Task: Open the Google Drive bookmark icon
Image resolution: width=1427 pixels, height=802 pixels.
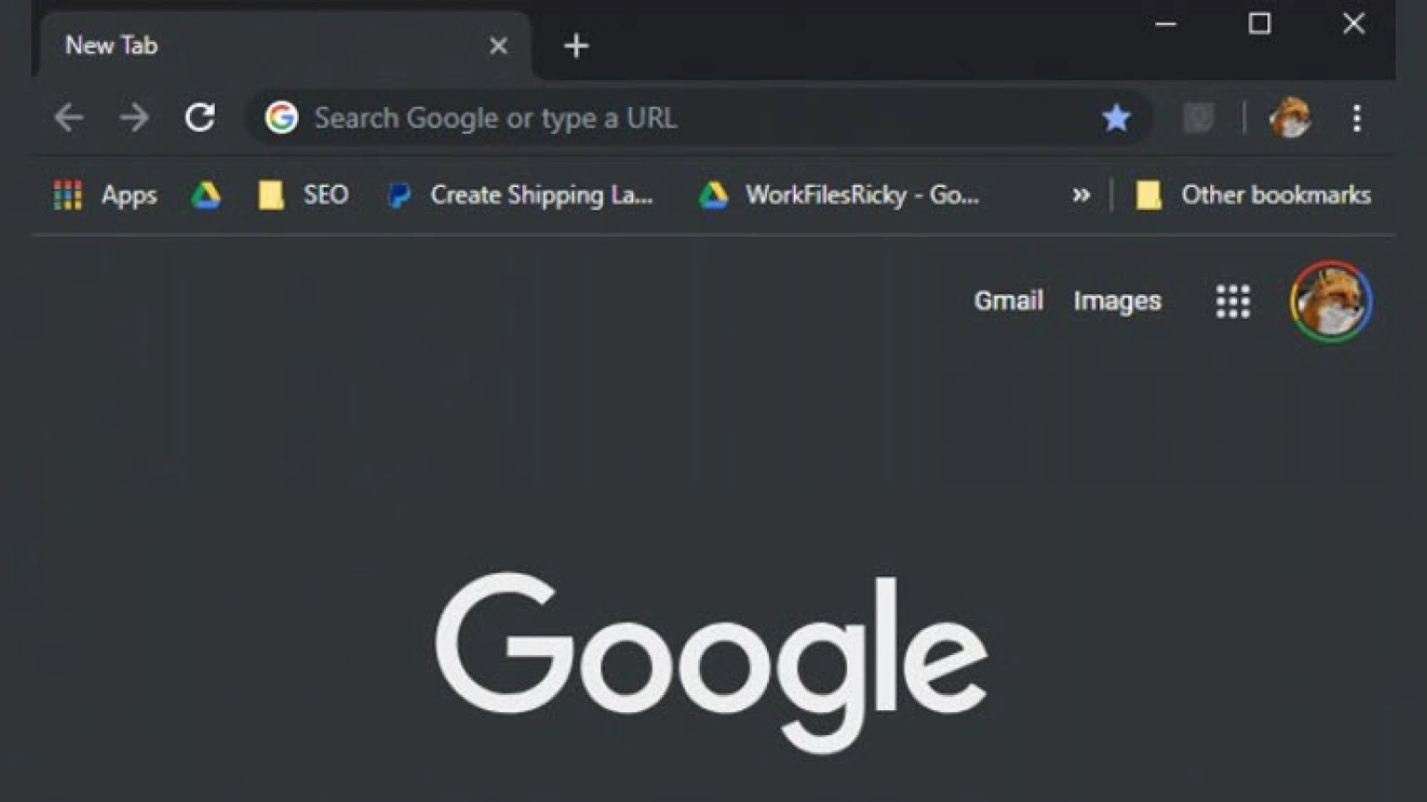Action: pyautogui.click(x=206, y=195)
